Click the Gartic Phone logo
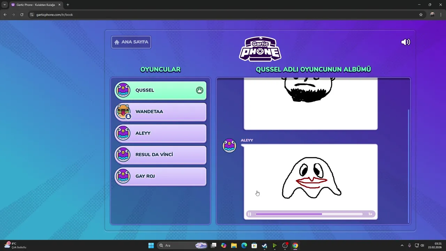Image resolution: width=446 pixels, height=251 pixels. [x=260, y=49]
